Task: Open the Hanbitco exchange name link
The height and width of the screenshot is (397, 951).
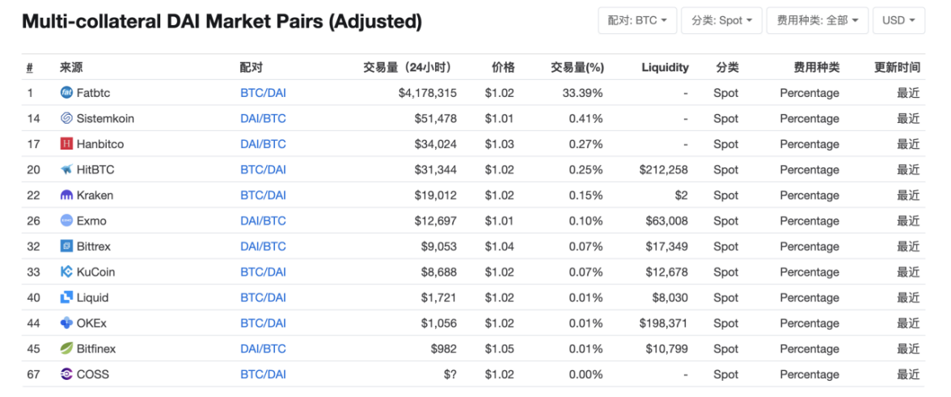Action: pyautogui.click(x=100, y=144)
